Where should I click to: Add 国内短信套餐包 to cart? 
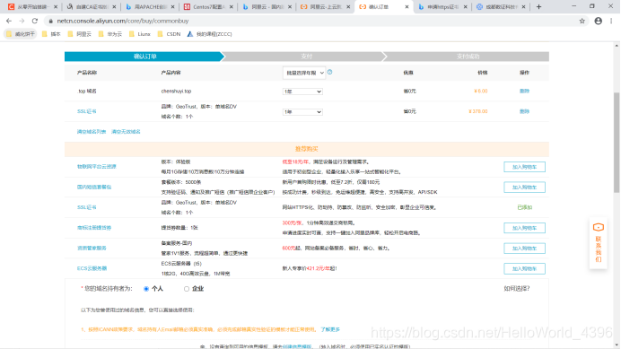coord(524,187)
